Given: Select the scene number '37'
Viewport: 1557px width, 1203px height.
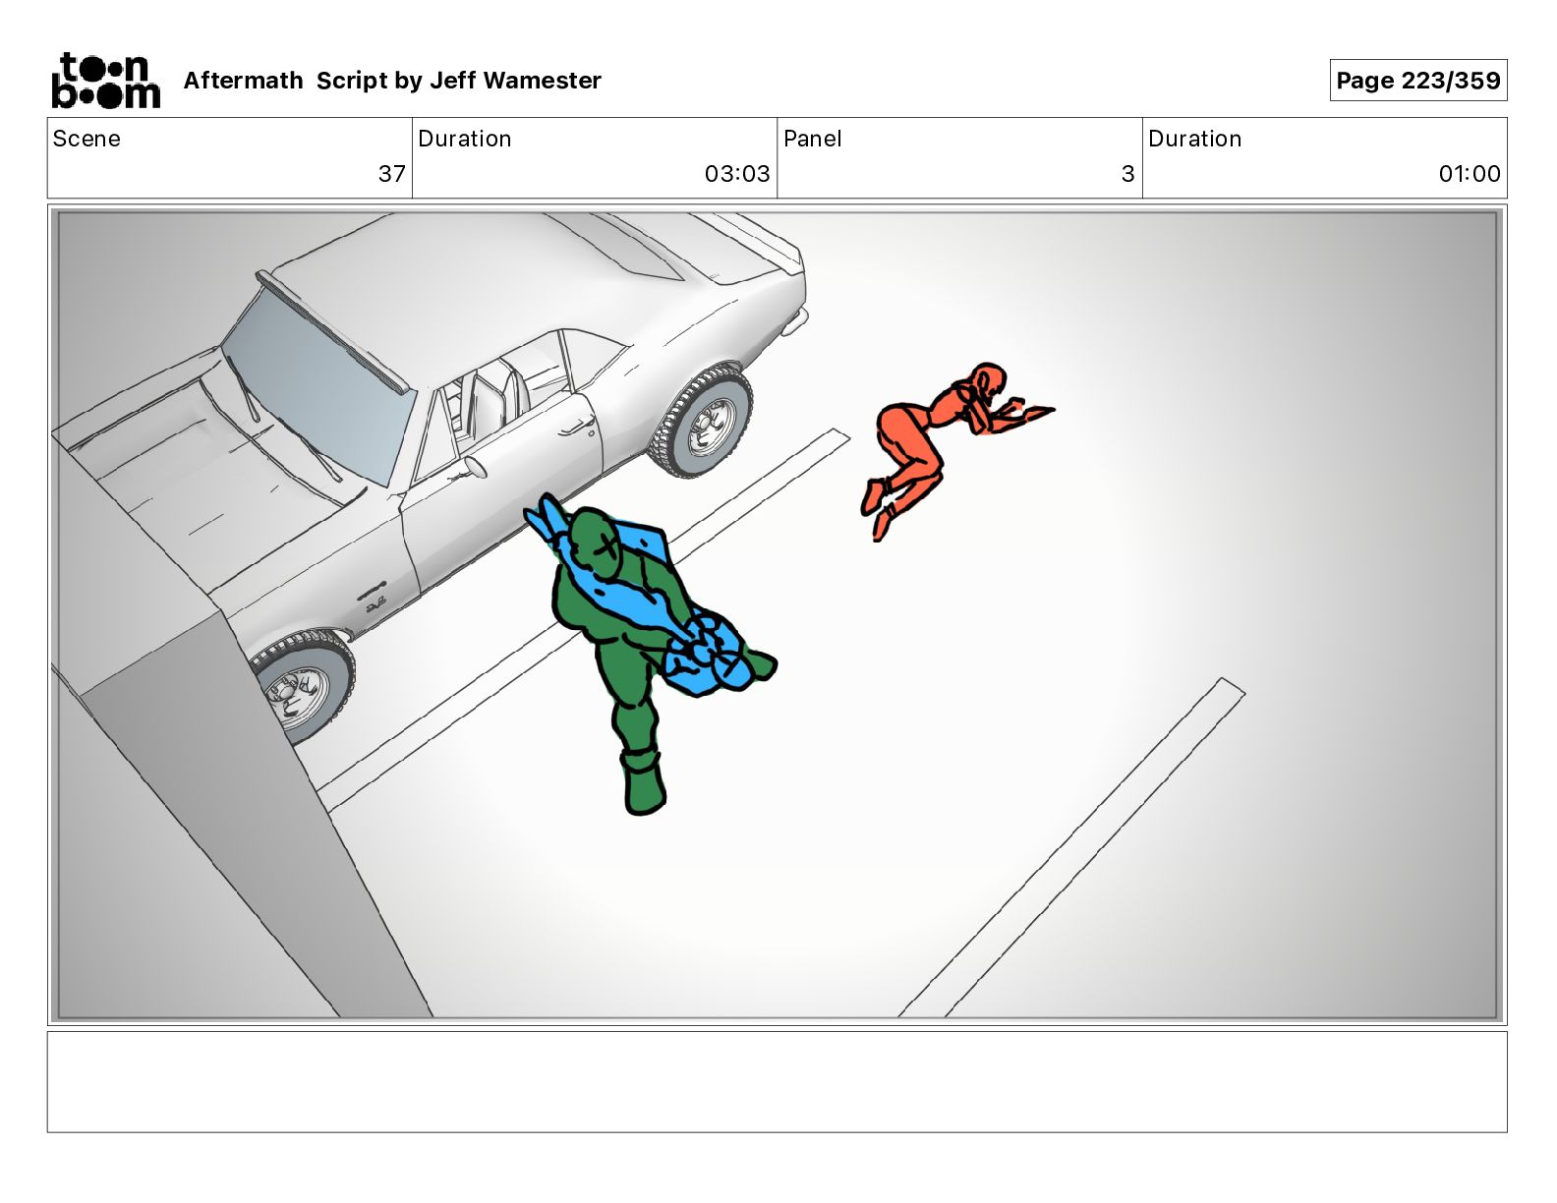Looking at the screenshot, I should pos(392,174).
